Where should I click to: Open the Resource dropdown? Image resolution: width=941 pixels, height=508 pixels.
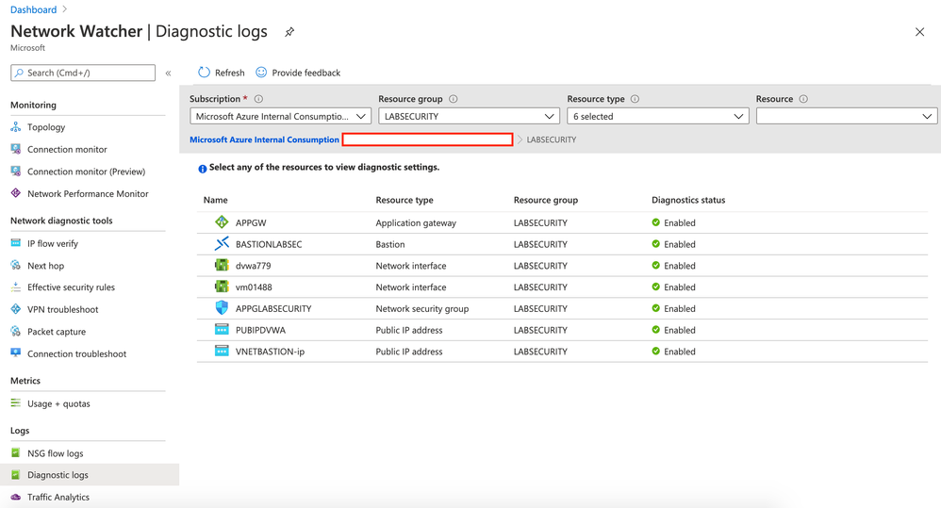point(846,116)
